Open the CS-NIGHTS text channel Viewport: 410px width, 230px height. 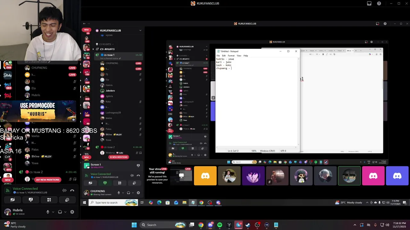click(107, 49)
